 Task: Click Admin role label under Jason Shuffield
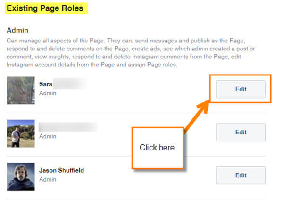(x=48, y=179)
